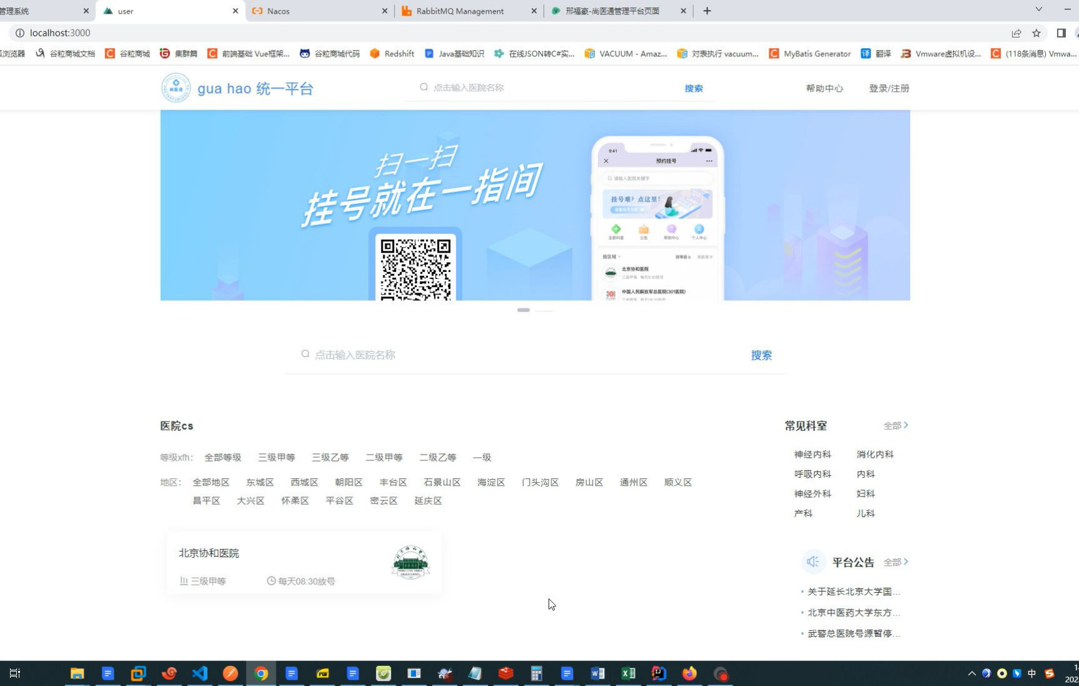This screenshot has height=686, width=1079.
Task: Open File Explorer from the taskbar
Action: 77,673
